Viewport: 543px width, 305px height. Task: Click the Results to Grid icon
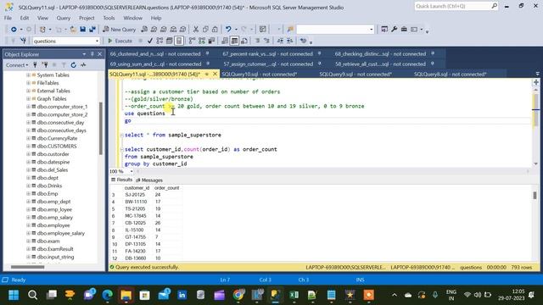click(234, 41)
